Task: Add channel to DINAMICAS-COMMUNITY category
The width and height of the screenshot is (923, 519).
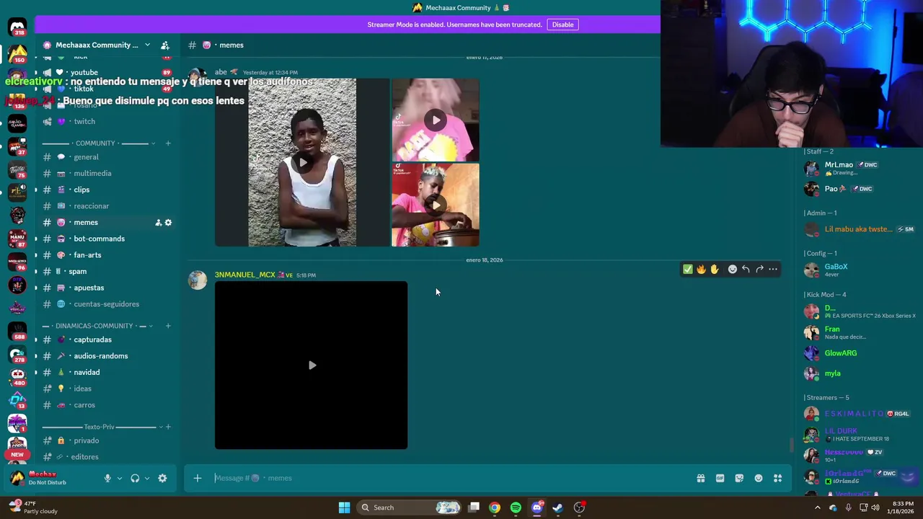Action: [168, 326]
